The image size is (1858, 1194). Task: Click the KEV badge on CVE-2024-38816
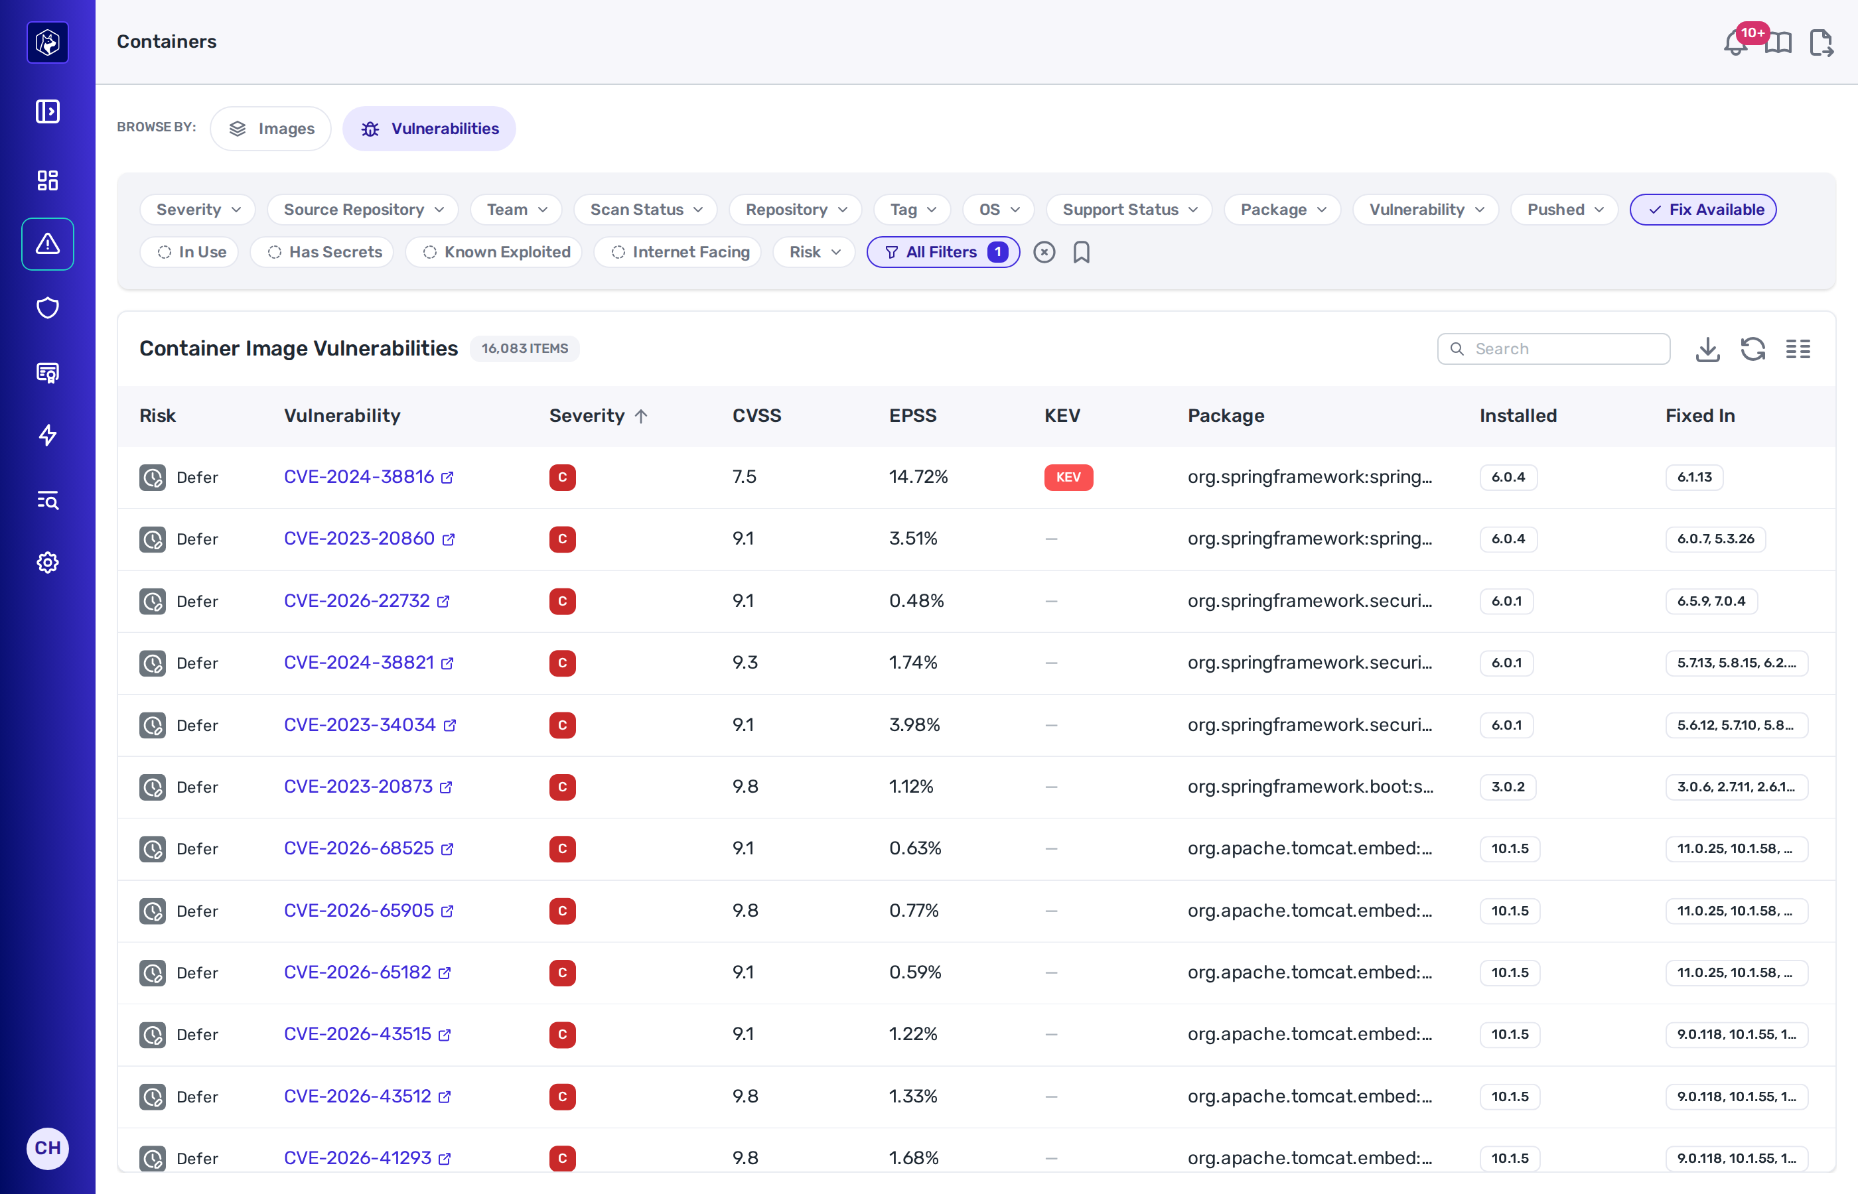pos(1068,478)
